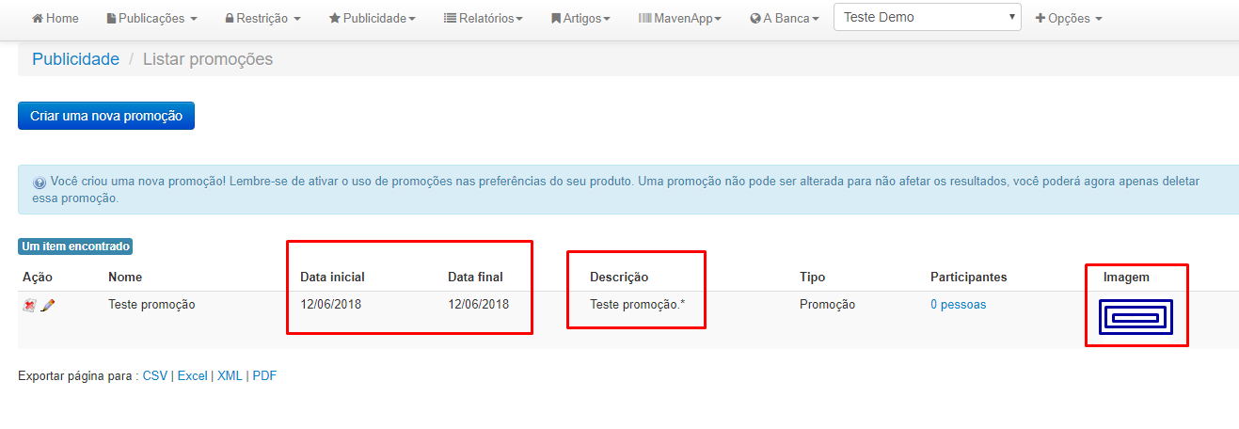
Task: Expand the Relatórios dropdown menu
Action: pyautogui.click(x=484, y=18)
